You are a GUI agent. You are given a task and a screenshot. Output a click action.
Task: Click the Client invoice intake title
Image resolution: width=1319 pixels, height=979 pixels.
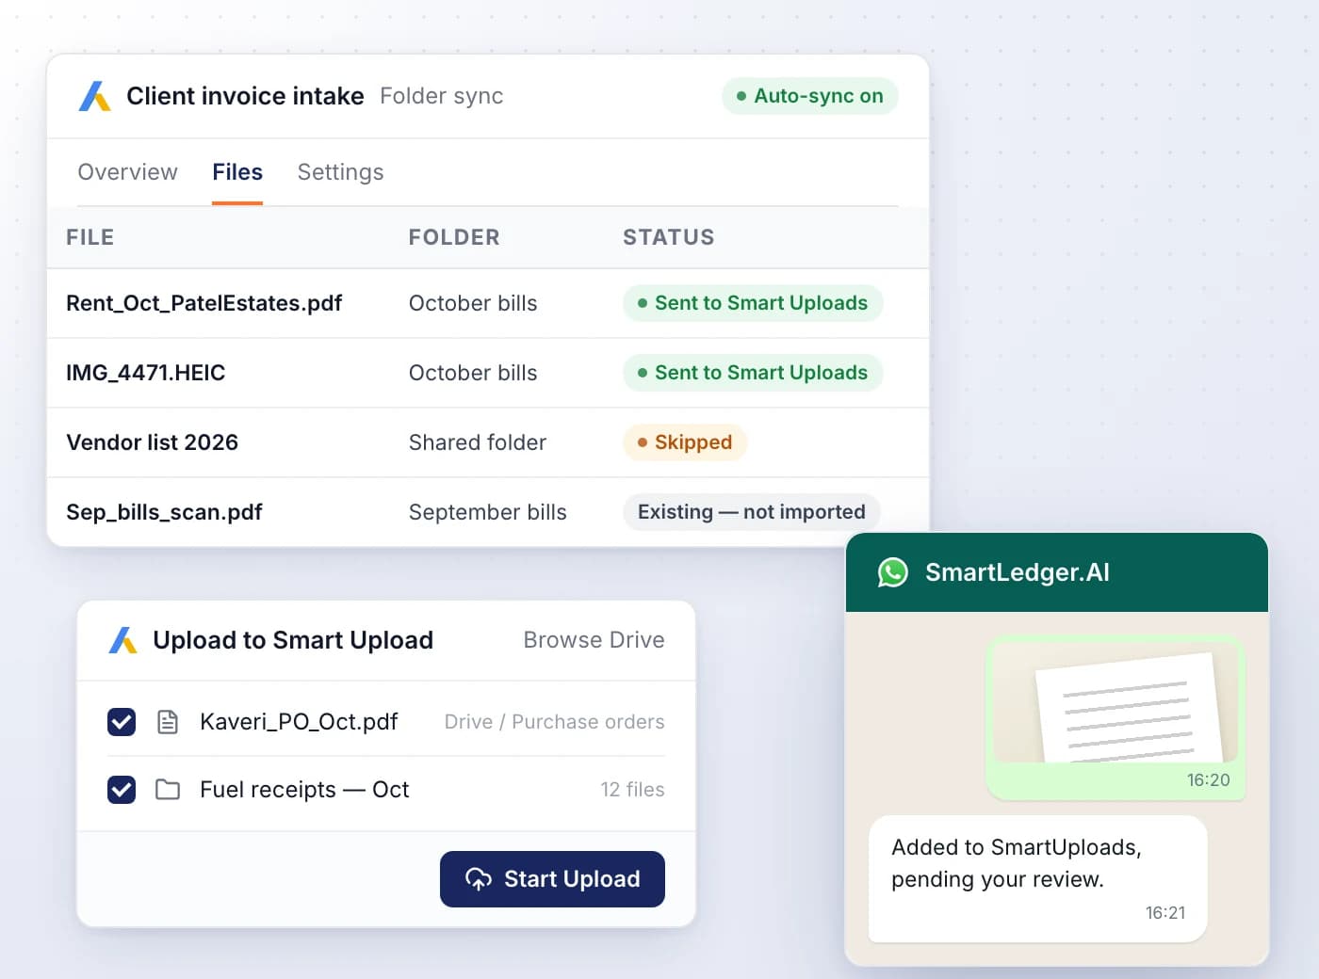[245, 96]
